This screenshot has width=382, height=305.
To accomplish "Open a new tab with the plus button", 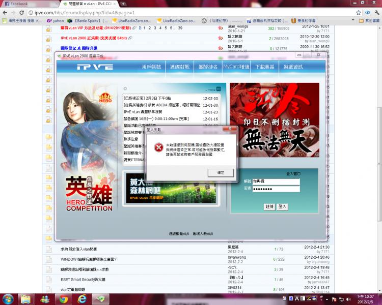I will 123,4.
